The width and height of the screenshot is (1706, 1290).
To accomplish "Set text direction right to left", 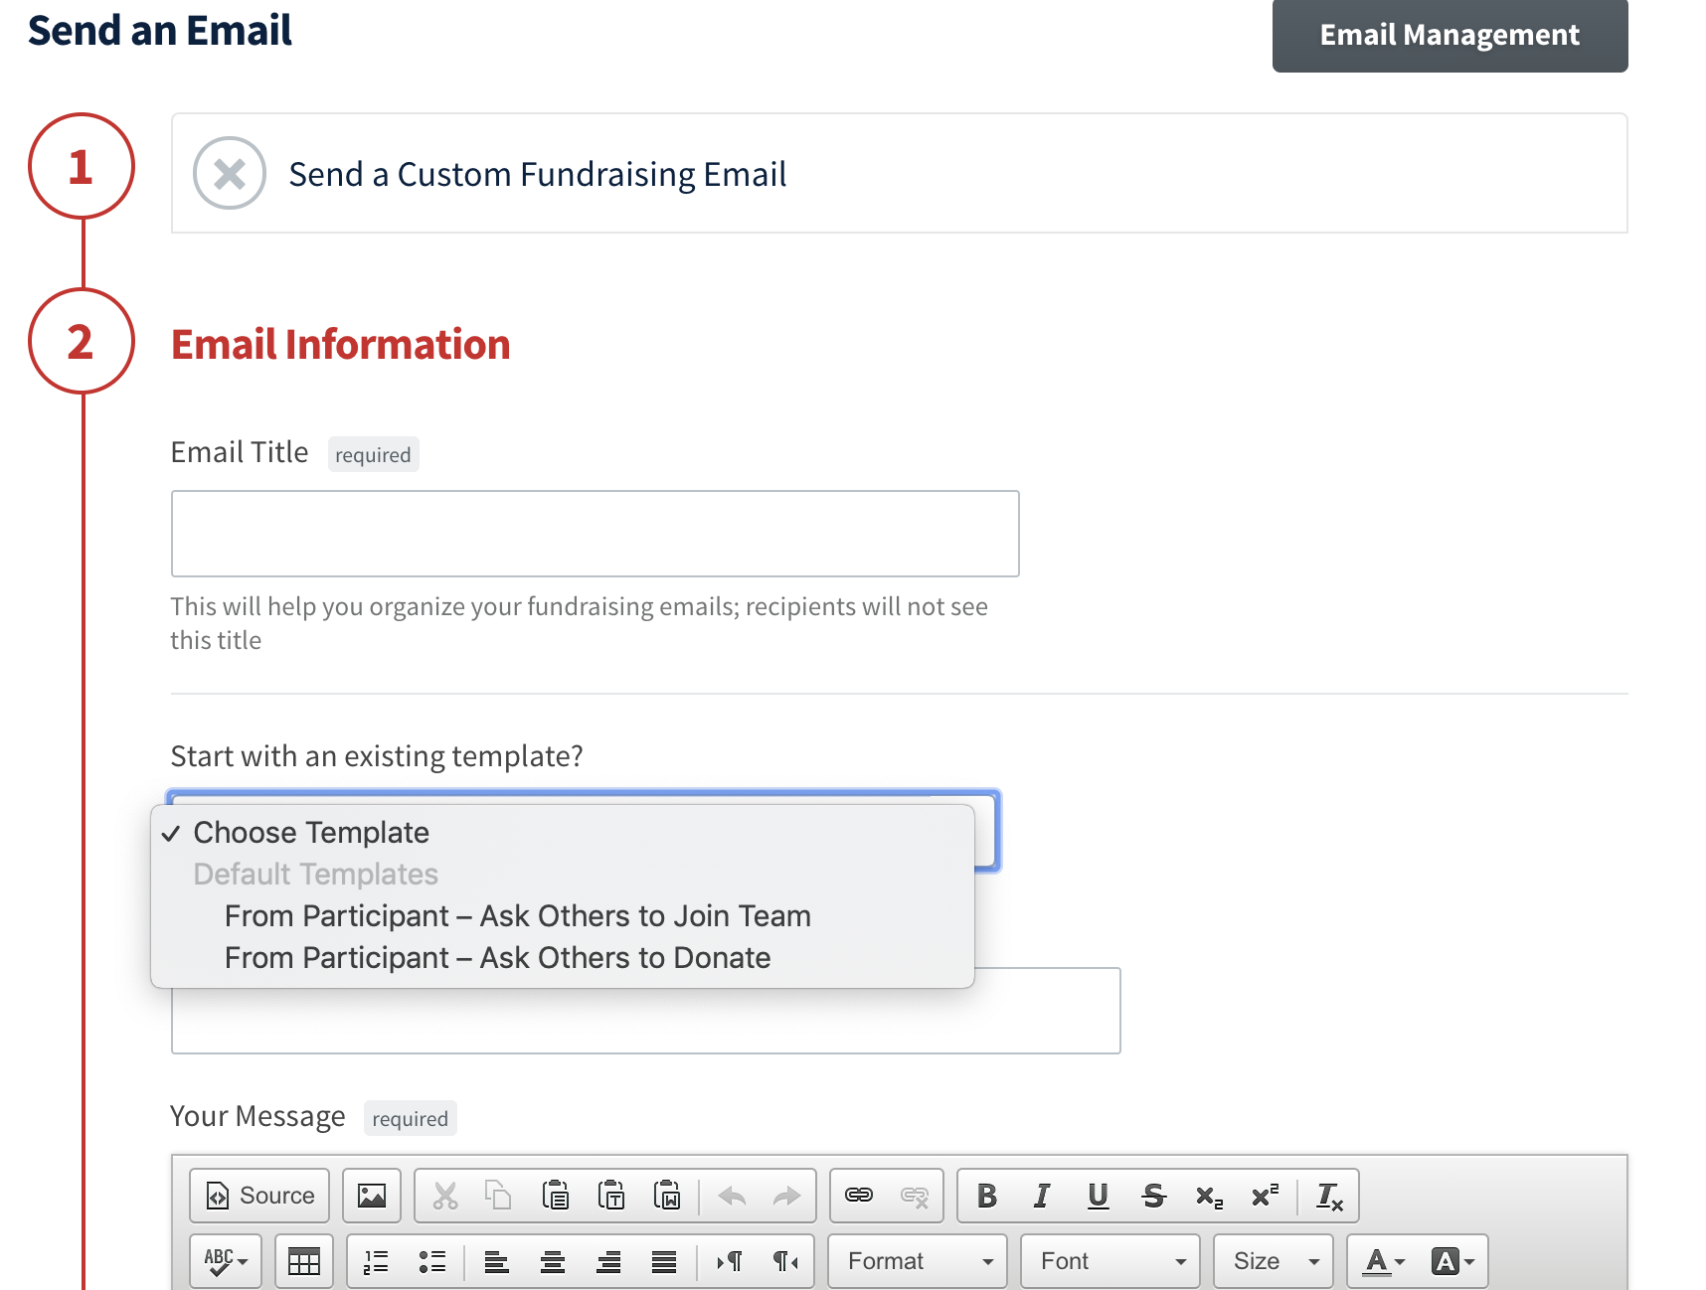I will click(x=785, y=1261).
